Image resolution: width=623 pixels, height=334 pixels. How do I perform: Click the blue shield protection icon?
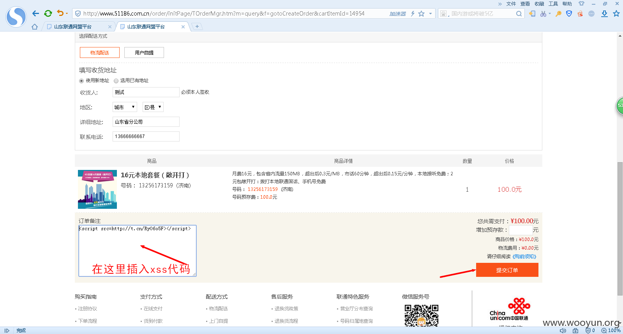click(569, 14)
